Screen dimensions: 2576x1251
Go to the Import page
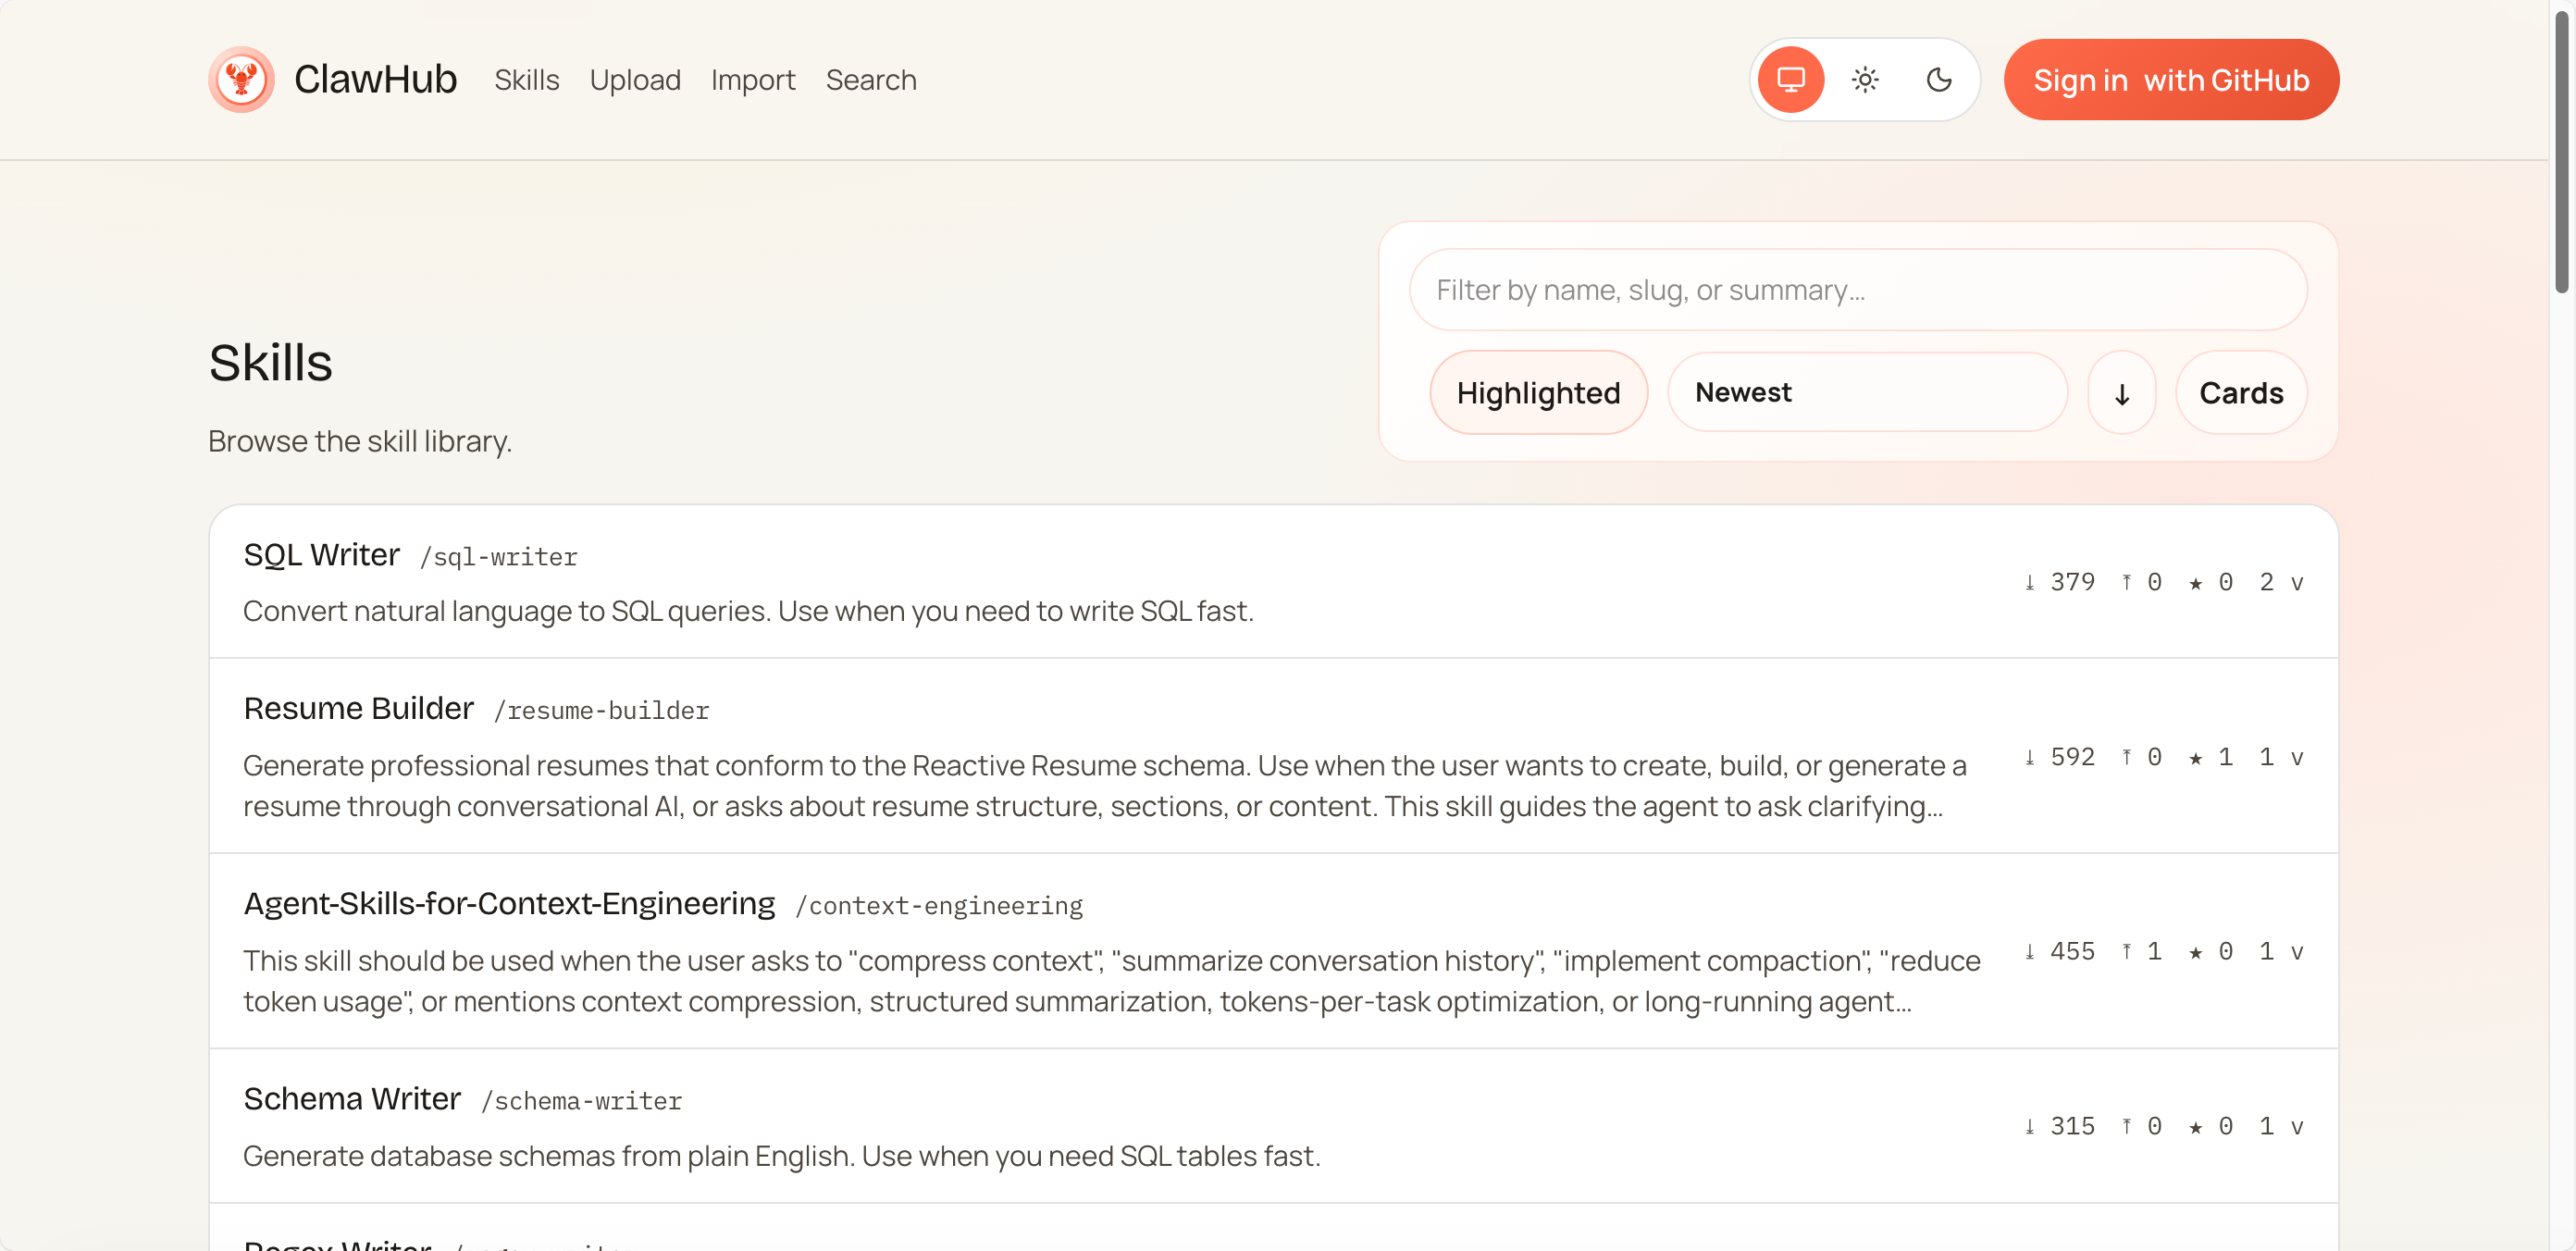pyautogui.click(x=752, y=80)
